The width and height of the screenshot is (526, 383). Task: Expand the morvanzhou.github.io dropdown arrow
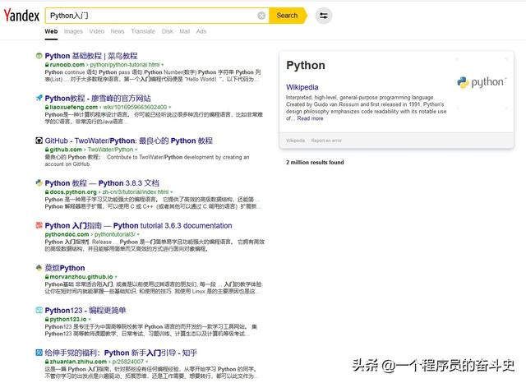tap(116, 277)
